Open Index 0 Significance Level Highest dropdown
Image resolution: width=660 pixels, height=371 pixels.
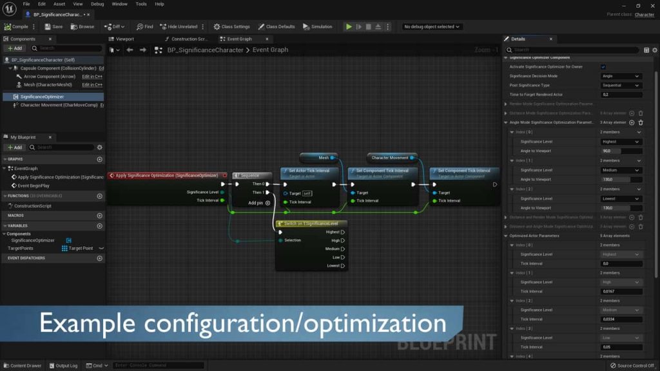pos(621,142)
